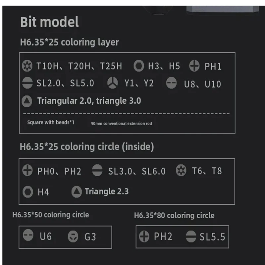
Task: Select the Phillips icon next to PH0
Action: (x=27, y=171)
